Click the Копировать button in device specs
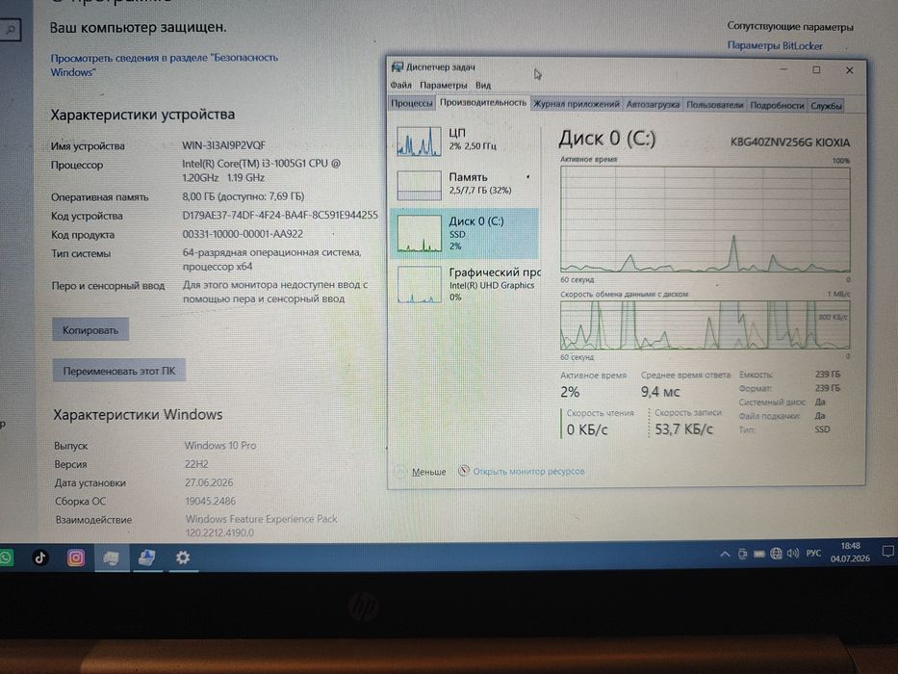The width and height of the screenshot is (898, 674). (90, 330)
